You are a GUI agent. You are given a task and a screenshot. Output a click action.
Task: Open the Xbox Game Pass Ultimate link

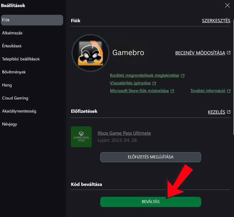click(x=124, y=133)
